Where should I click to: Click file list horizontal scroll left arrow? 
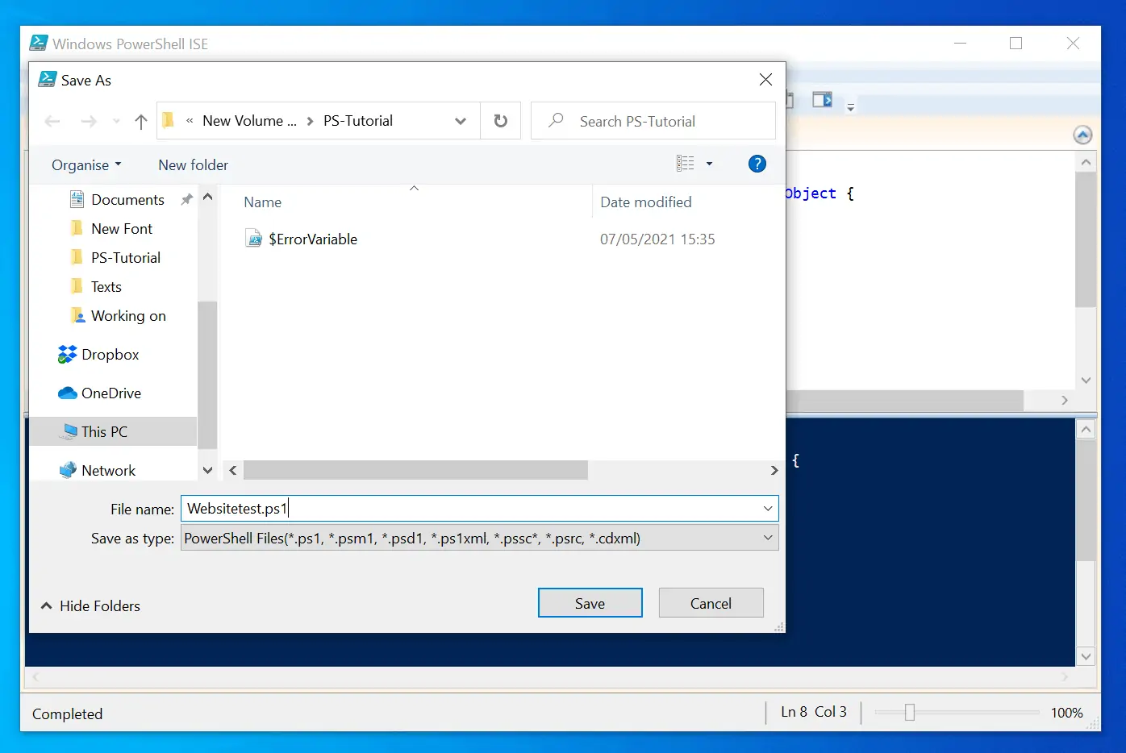tap(232, 470)
